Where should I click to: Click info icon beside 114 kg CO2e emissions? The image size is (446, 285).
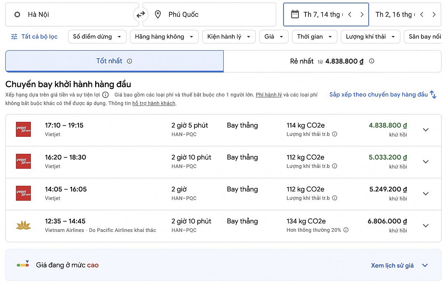334,134
